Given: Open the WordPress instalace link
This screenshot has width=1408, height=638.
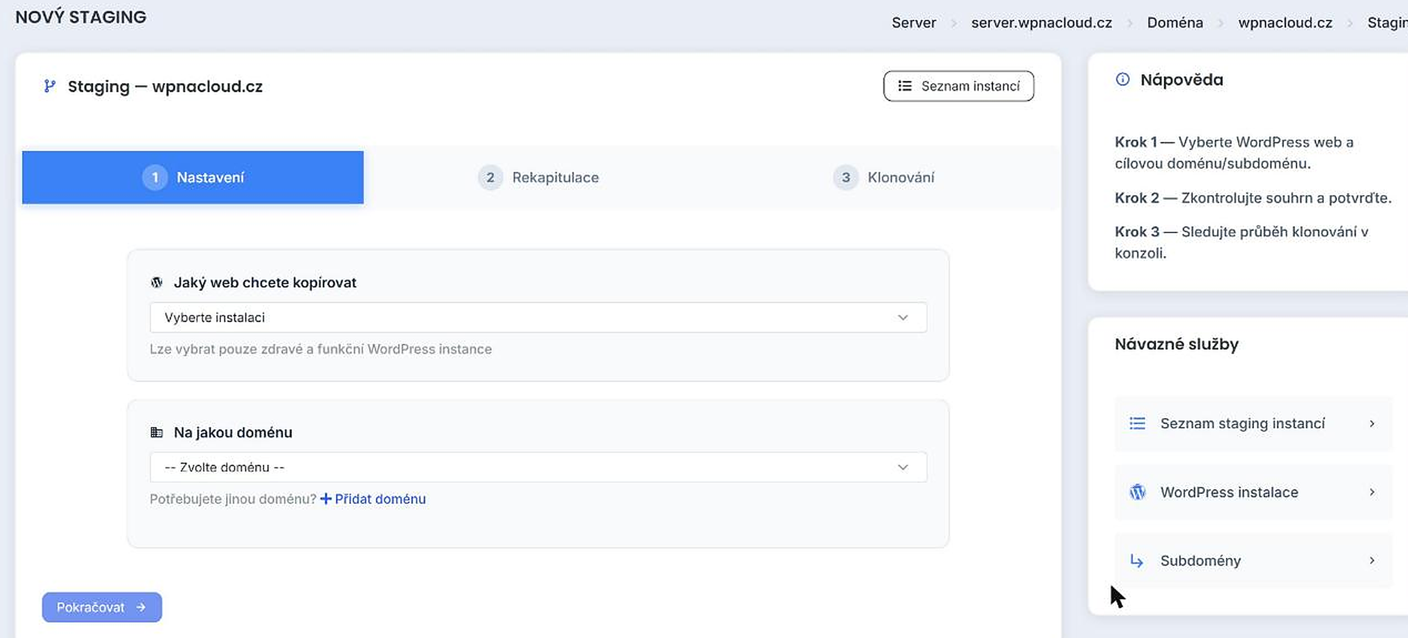Looking at the screenshot, I should pos(1253,492).
